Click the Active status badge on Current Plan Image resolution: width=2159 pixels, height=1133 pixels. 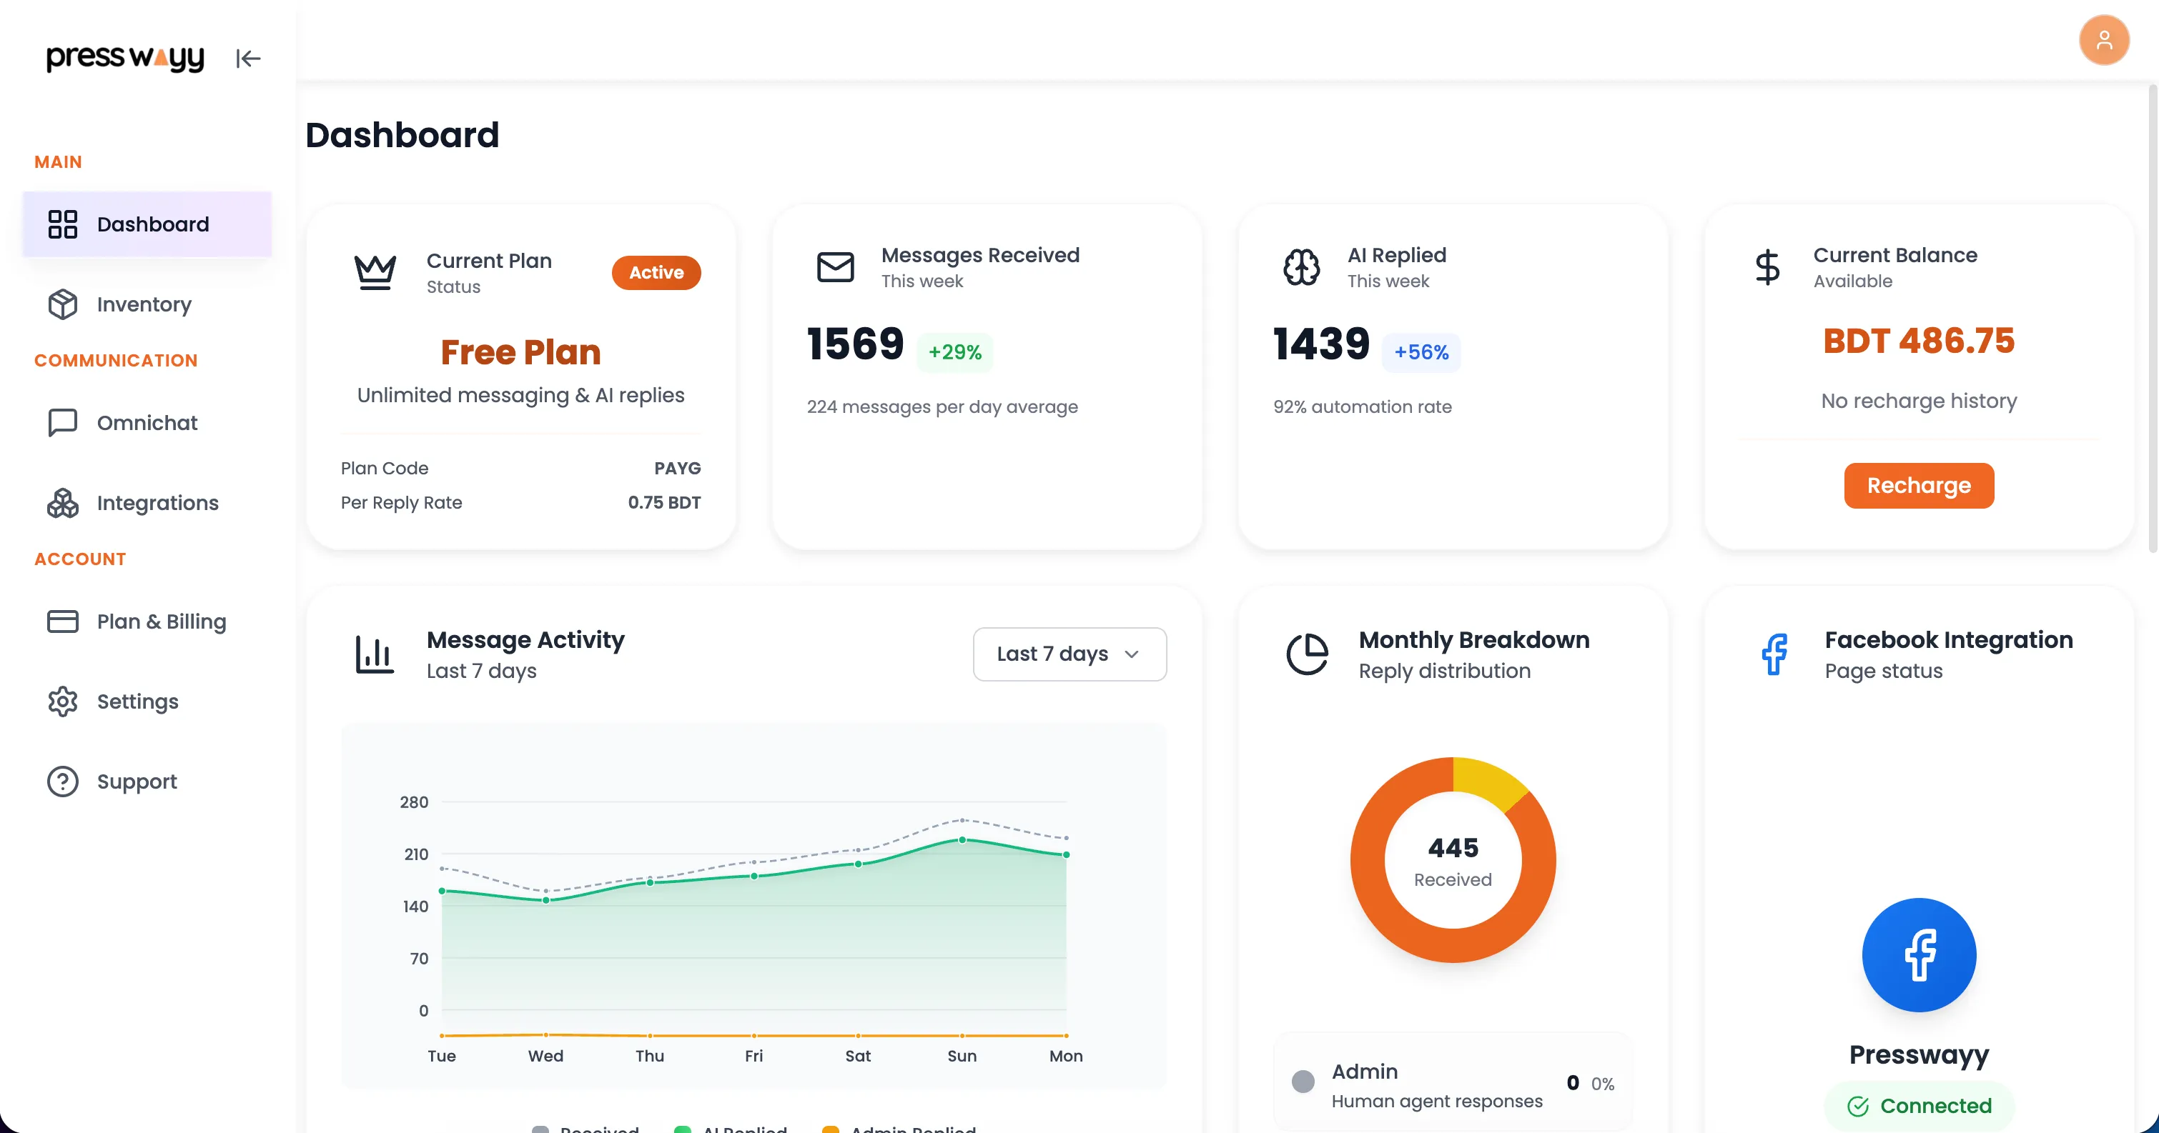pyautogui.click(x=656, y=272)
